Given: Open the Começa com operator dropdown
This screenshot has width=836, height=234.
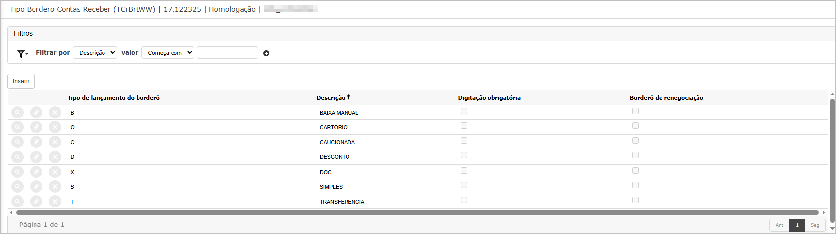Looking at the screenshot, I should 168,53.
